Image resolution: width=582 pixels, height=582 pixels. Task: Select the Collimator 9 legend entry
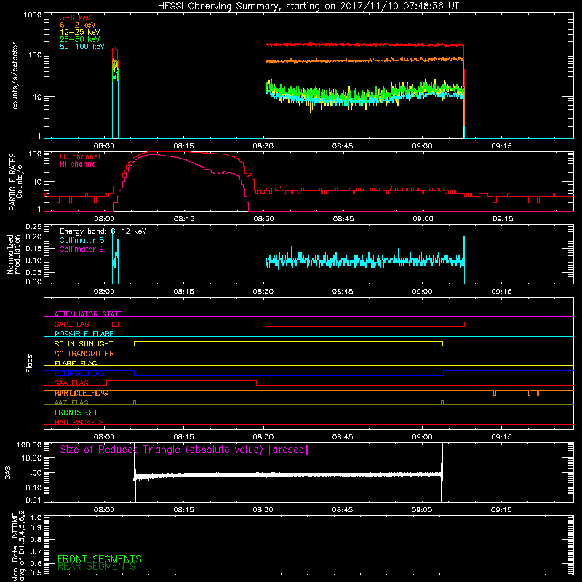click(81, 249)
